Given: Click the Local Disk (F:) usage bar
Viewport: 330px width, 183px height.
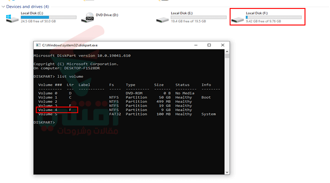Looking at the screenshot, I should (274, 17).
